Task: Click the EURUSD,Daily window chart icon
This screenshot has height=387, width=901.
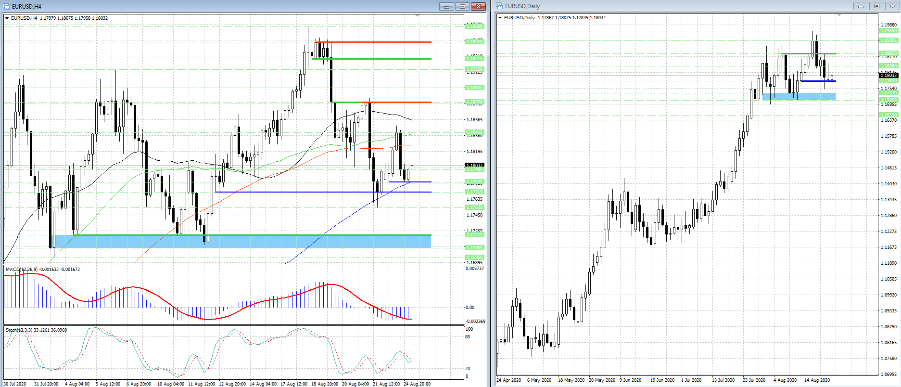Action: click(500, 6)
